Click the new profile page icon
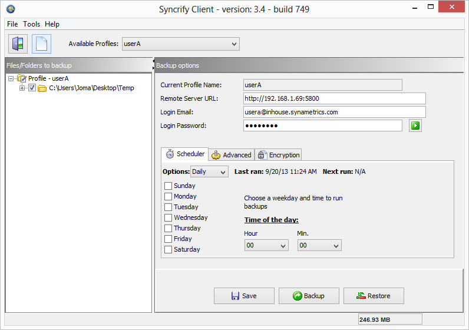 42,44
